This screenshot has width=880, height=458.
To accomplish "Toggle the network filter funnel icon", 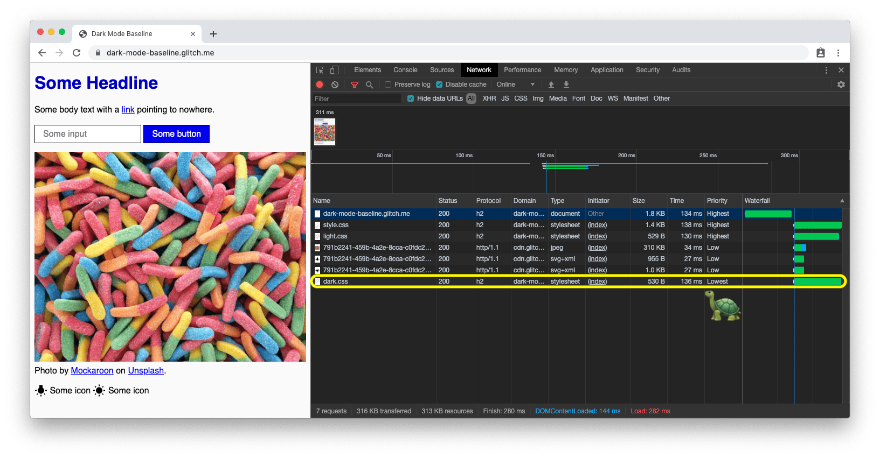I will [355, 84].
